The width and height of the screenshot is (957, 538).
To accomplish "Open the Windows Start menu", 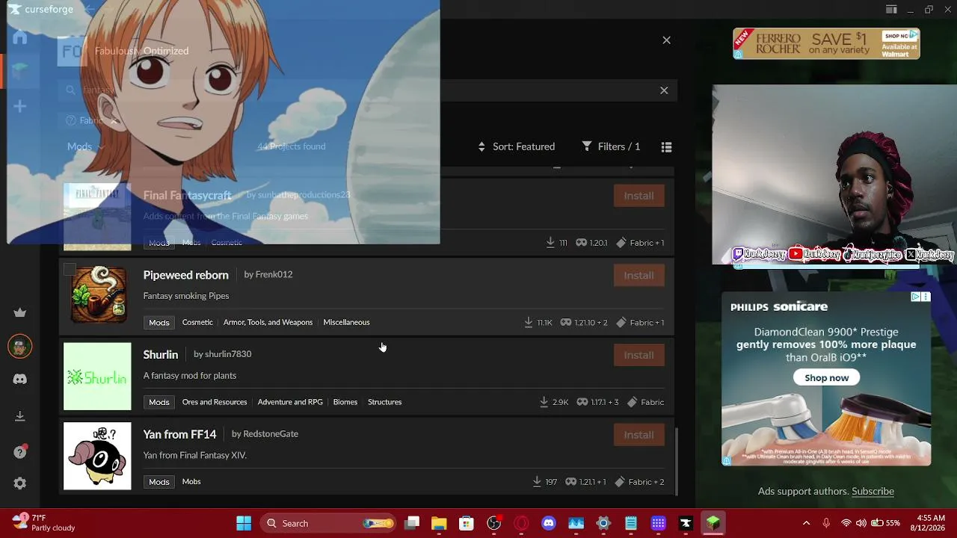I will [244, 523].
